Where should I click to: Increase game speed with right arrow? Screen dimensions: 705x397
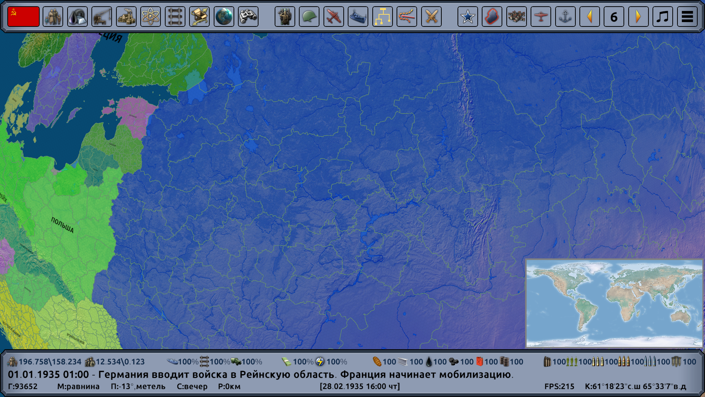click(638, 17)
